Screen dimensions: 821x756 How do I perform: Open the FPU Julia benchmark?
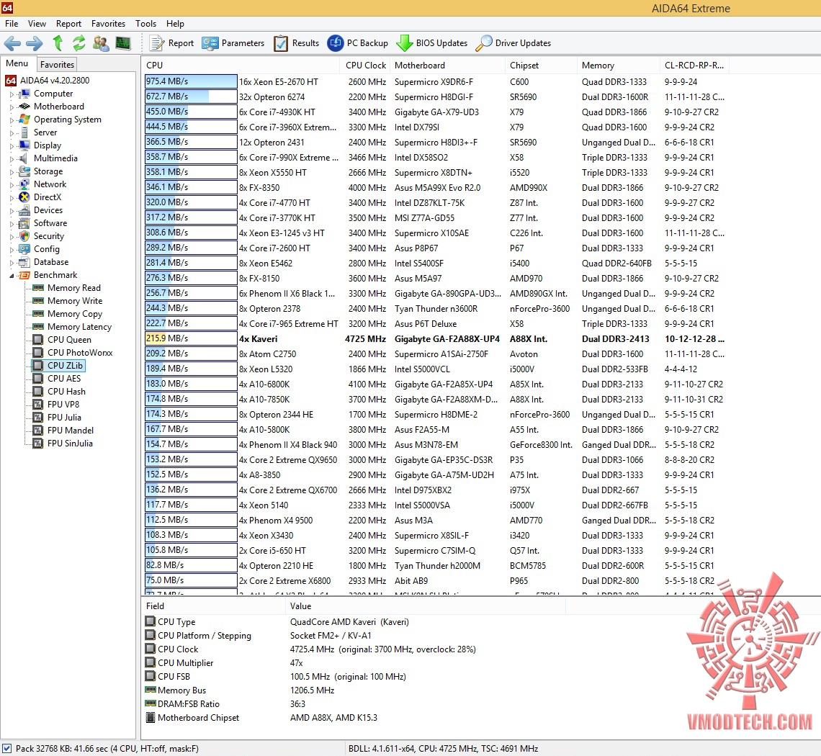tap(64, 418)
